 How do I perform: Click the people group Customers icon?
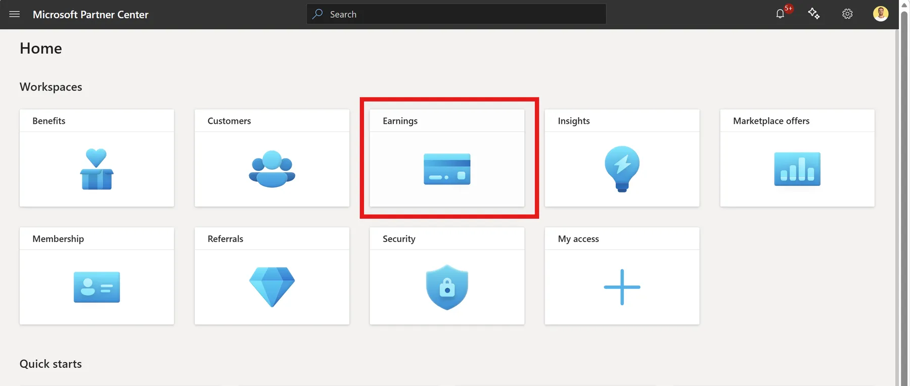click(x=272, y=169)
